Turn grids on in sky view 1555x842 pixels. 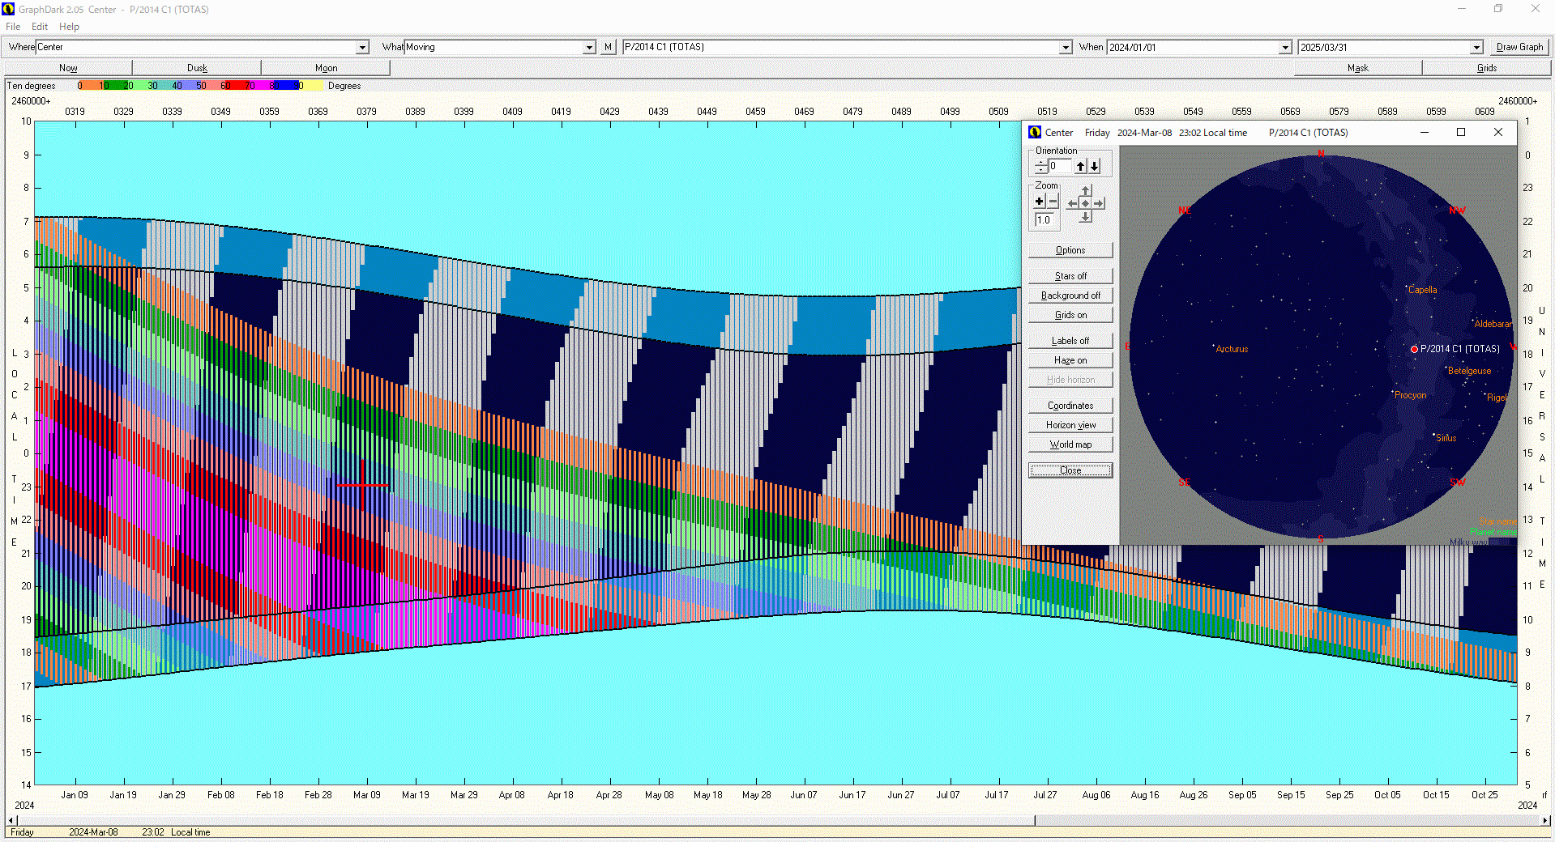1070,315
